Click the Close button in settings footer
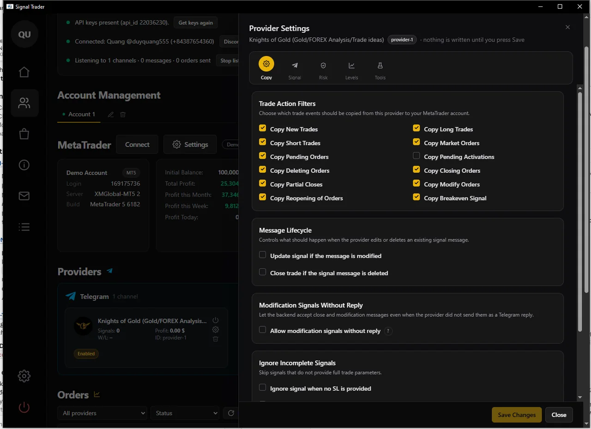The image size is (591, 429). click(559, 415)
